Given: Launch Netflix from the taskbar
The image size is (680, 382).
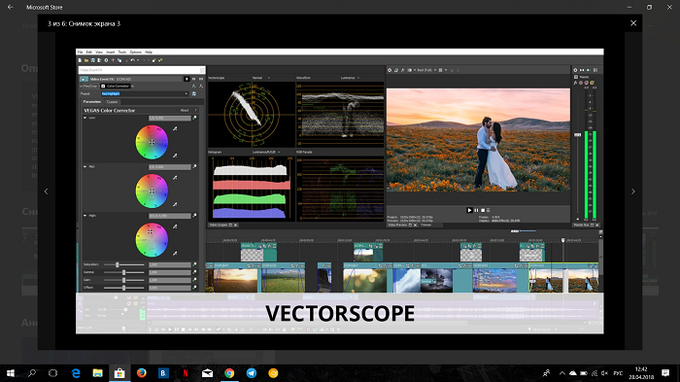Looking at the screenshot, I should [x=186, y=373].
